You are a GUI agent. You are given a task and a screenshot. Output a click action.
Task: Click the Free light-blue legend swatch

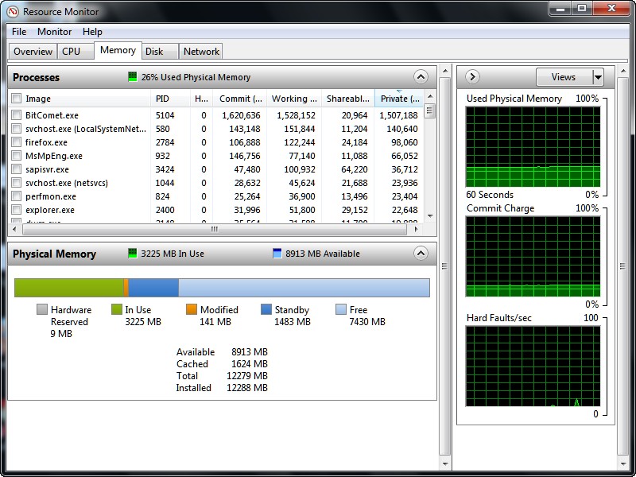tap(341, 309)
